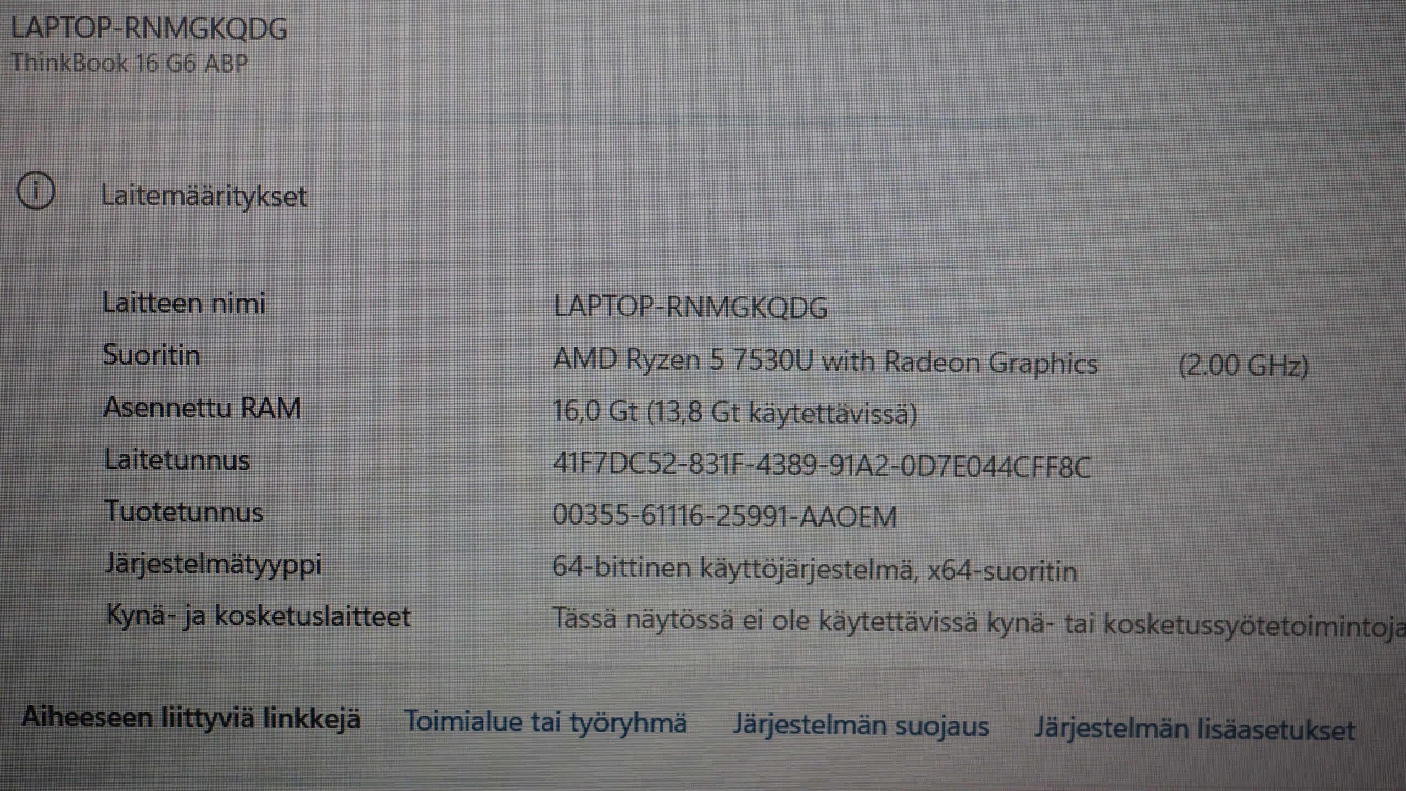Click the Laitetunnus device ID value
The width and height of the screenshot is (1406, 791).
coord(821,466)
